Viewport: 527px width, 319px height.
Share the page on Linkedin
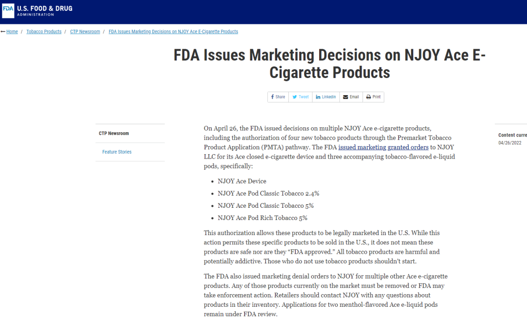click(x=325, y=97)
